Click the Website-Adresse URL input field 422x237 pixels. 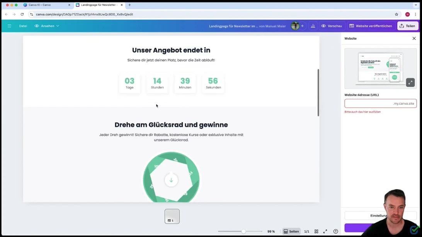click(368, 103)
